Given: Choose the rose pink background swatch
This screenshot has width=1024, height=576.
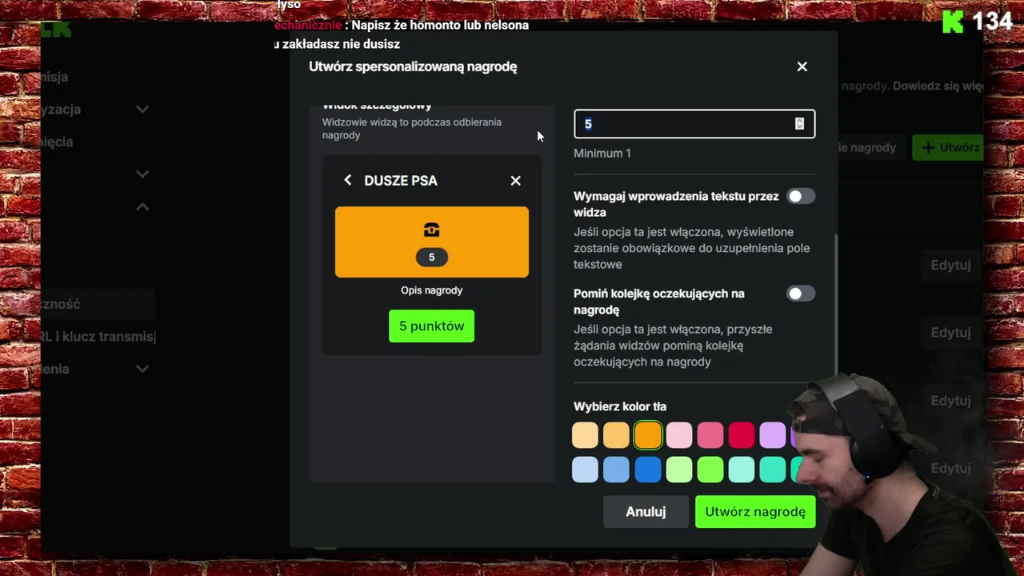Looking at the screenshot, I should 710,435.
